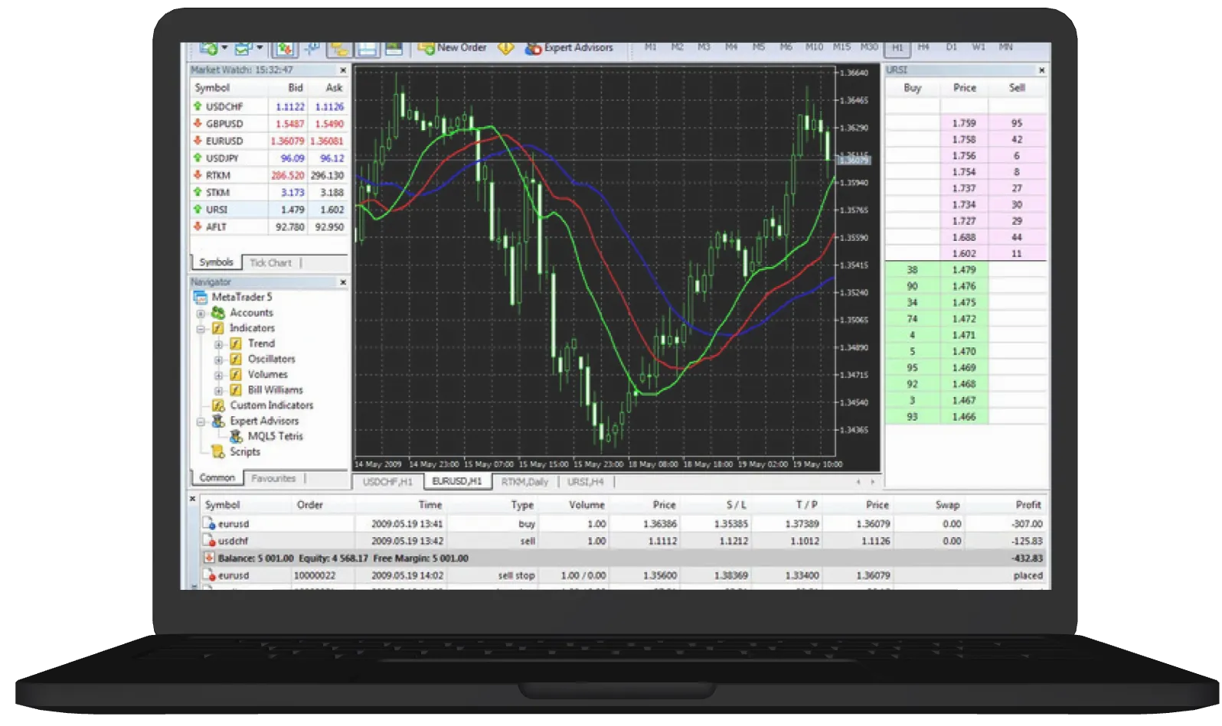1222x726 pixels.
Task: Open the new chart dropdown arrow
Action: (x=224, y=47)
